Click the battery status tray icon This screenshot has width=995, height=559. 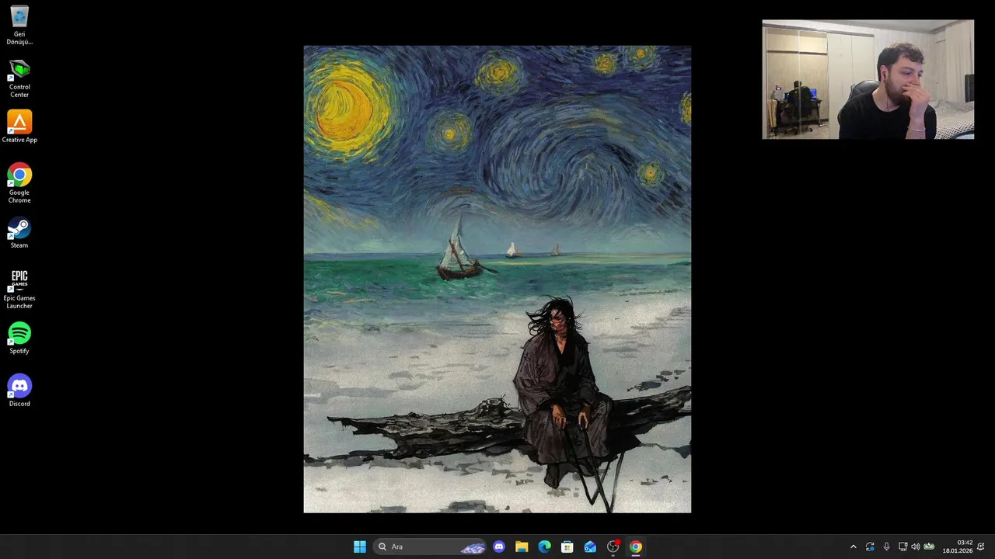coord(929,547)
